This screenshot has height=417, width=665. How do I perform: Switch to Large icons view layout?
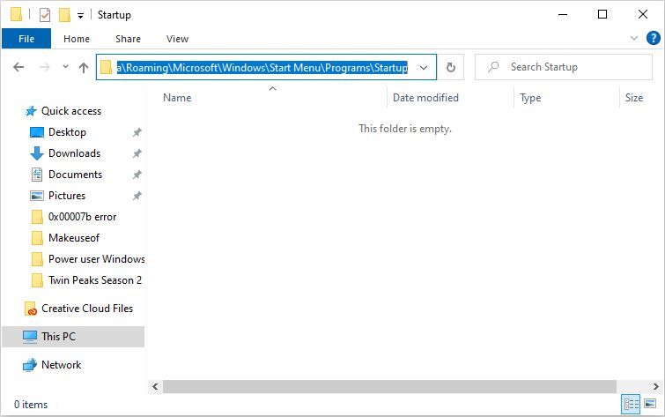point(652,404)
